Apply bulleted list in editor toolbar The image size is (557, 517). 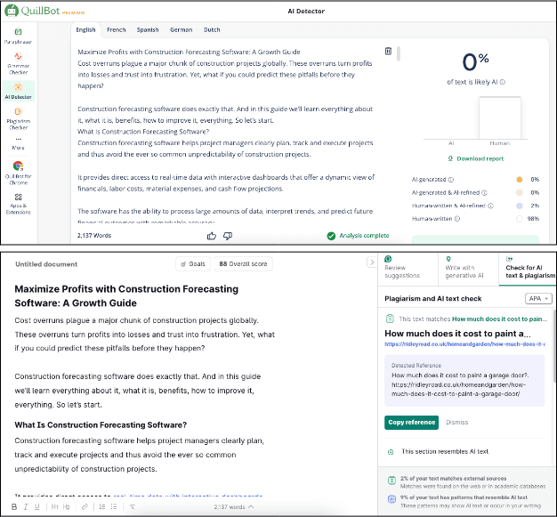click(x=114, y=506)
